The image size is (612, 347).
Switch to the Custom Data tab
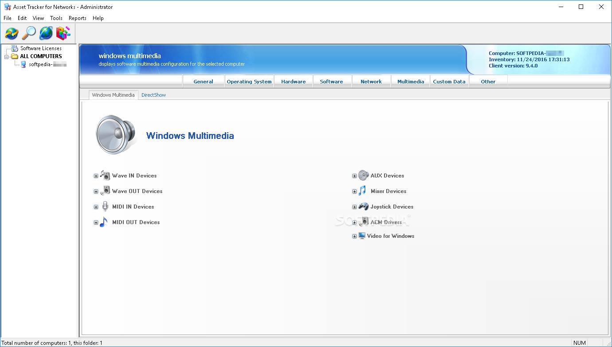coord(449,82)
